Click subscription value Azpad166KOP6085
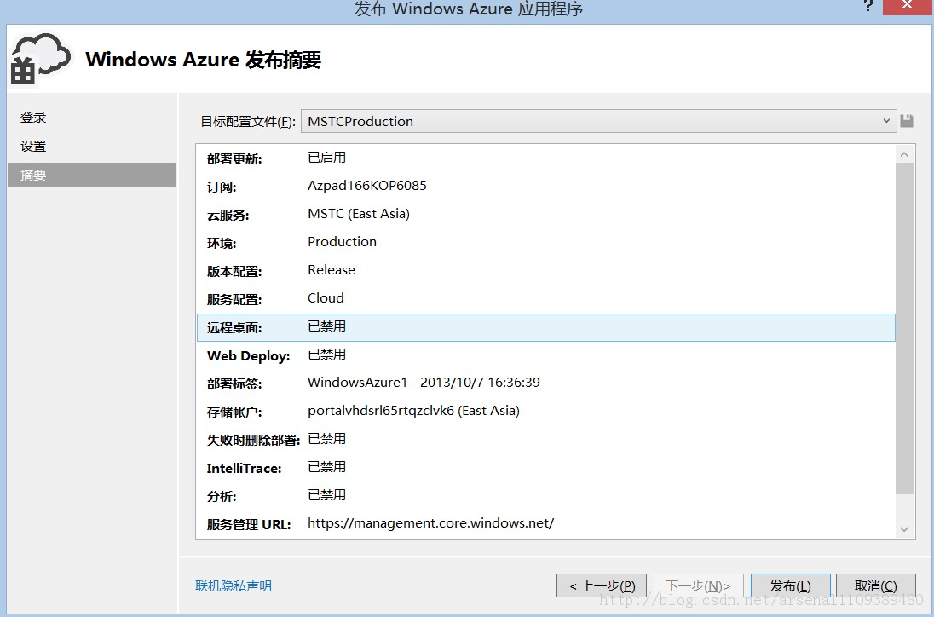This screenshot has width=934, height=617. (x=367, y=186)
